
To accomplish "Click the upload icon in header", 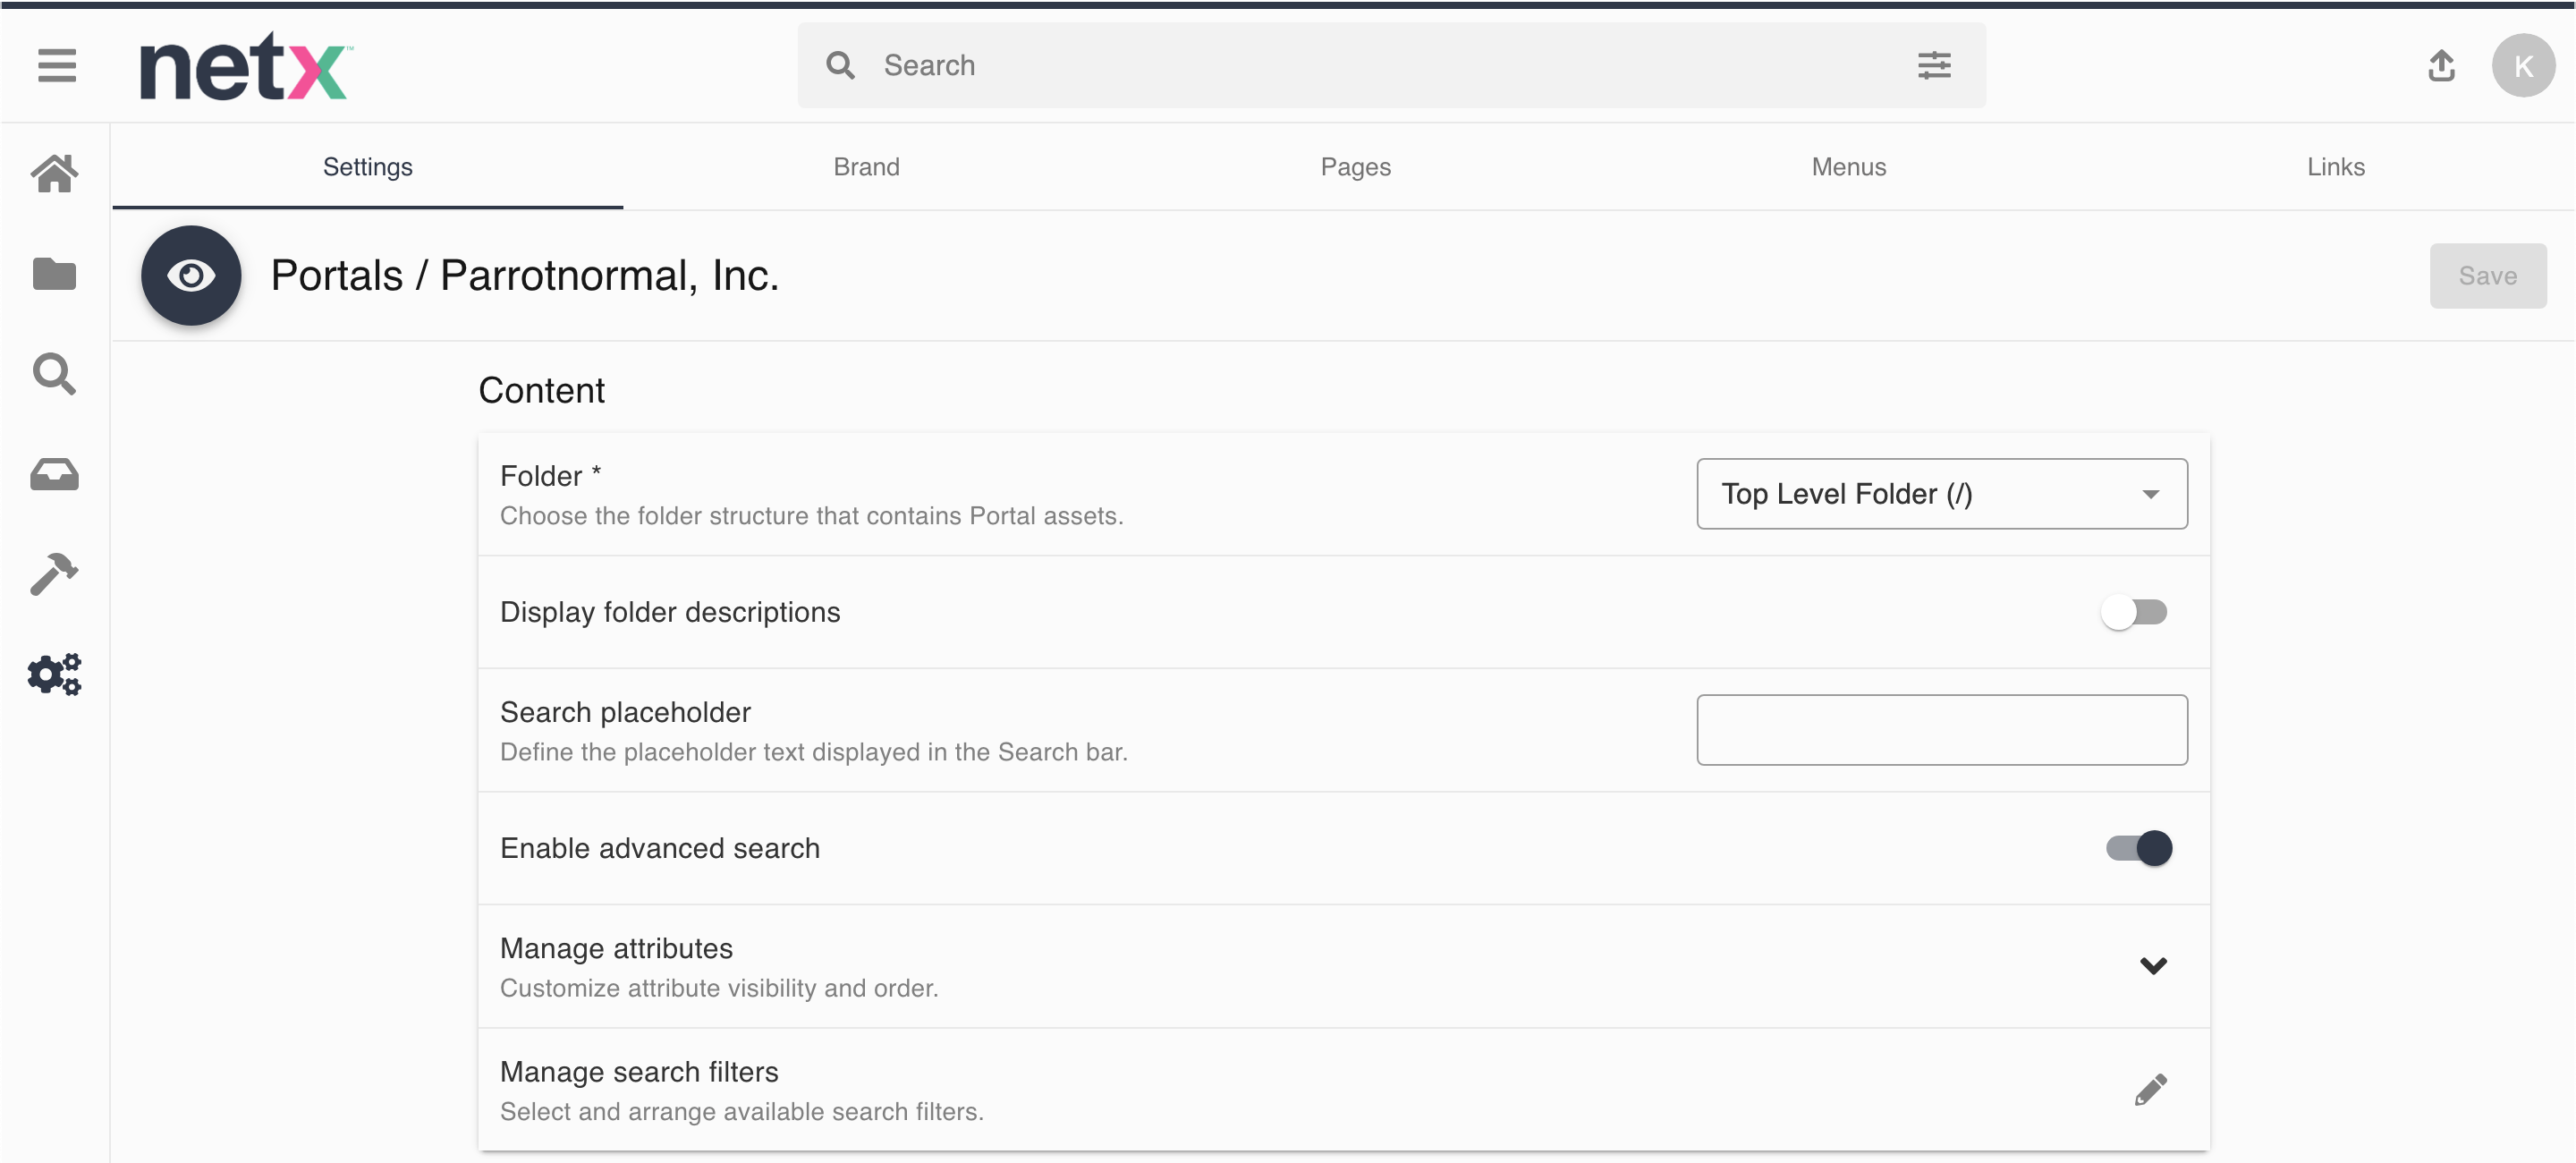I will (x=2441, y=66).
